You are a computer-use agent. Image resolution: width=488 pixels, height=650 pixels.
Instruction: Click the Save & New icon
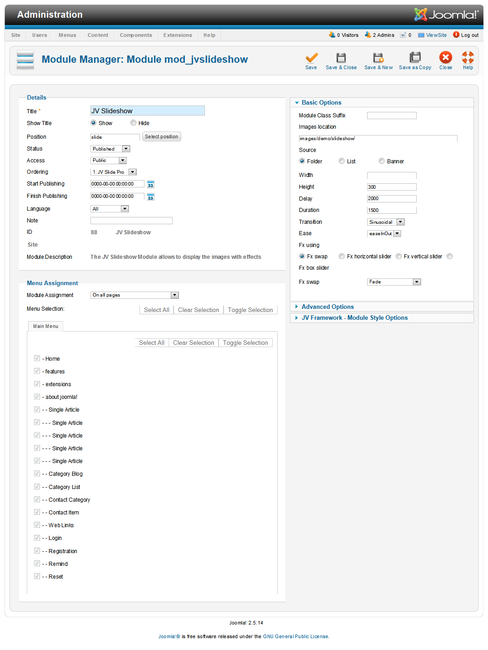coord(378,57)
